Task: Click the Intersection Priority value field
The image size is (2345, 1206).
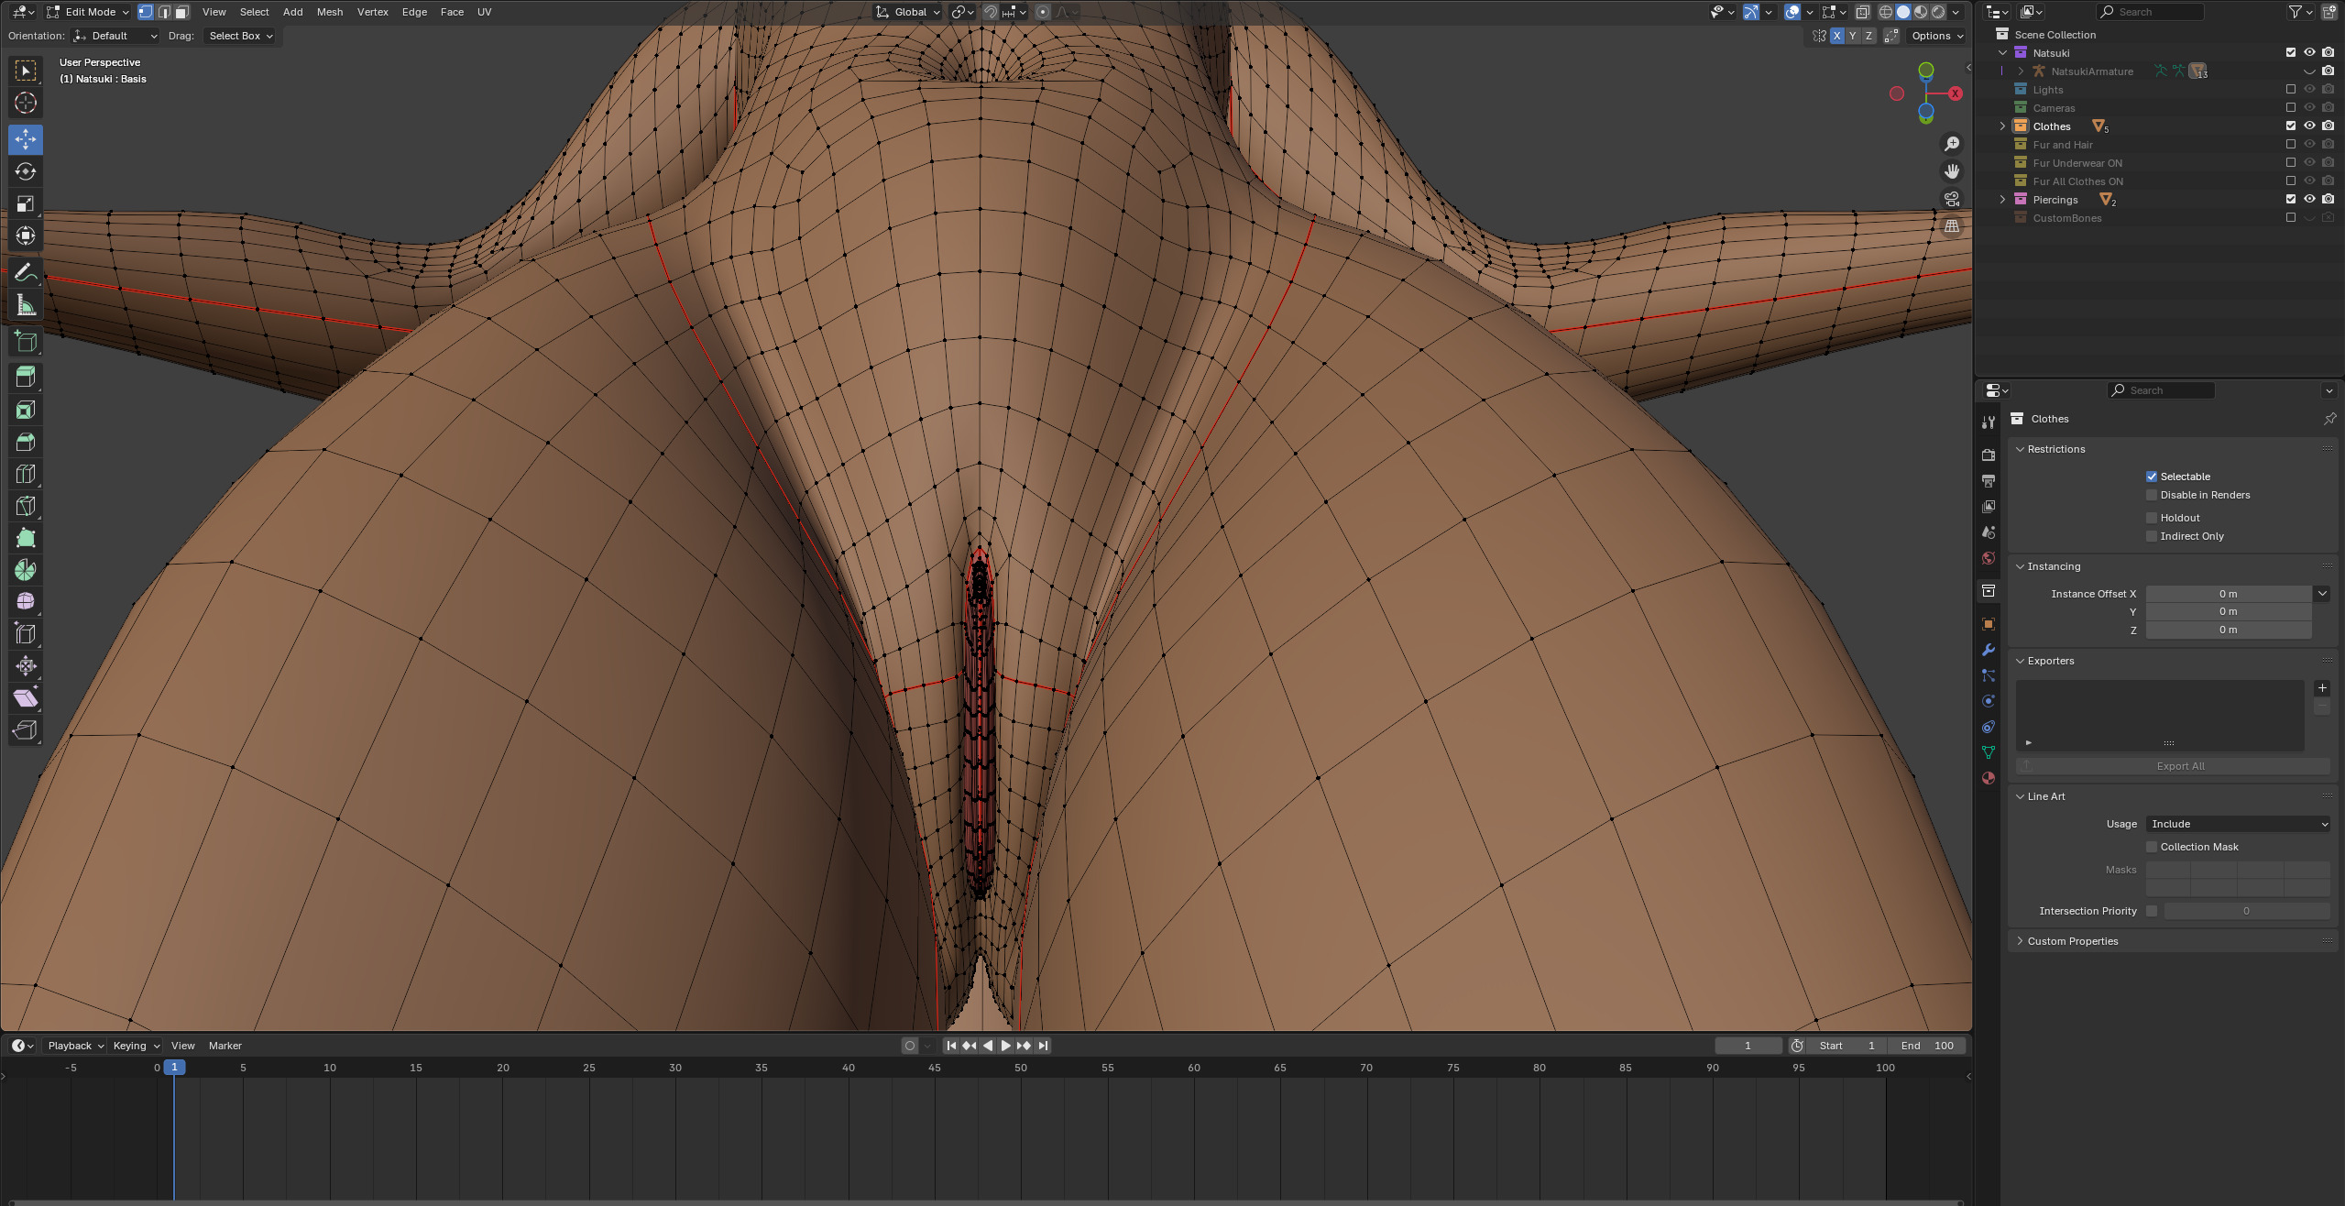Action: tap(2245, 911)
